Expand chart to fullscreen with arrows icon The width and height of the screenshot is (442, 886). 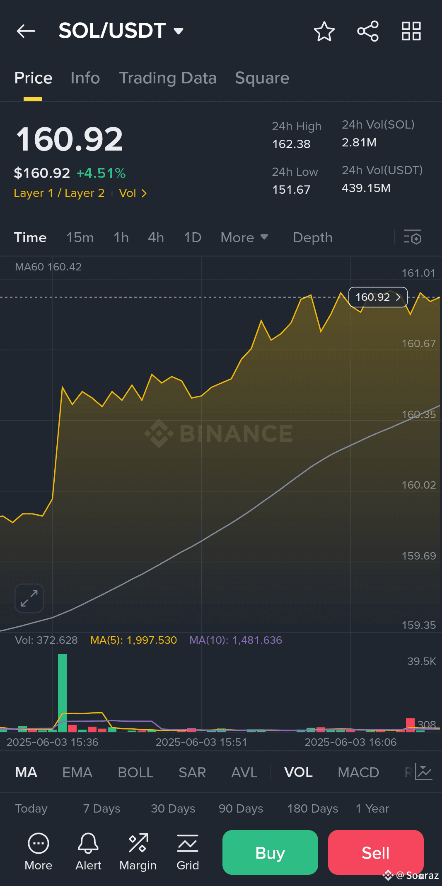[x=29, y=598]
